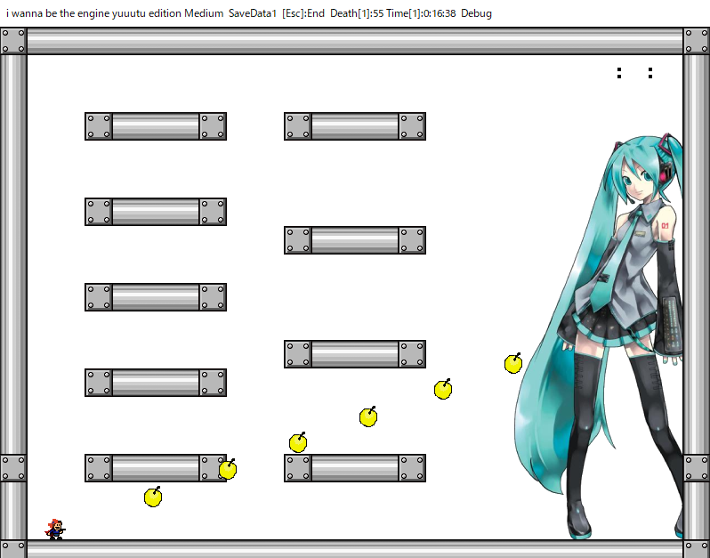Click the Hatsune Miku character illustration
This screenshot has height=558, width=710.
599,336
